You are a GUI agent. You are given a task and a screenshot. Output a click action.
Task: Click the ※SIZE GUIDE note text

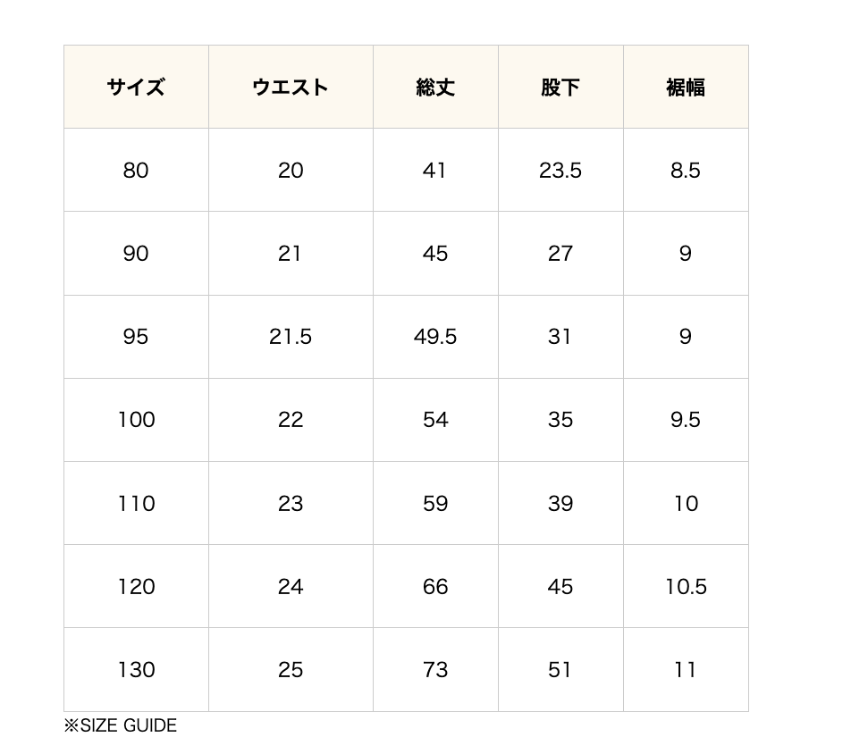pos(121,725)
